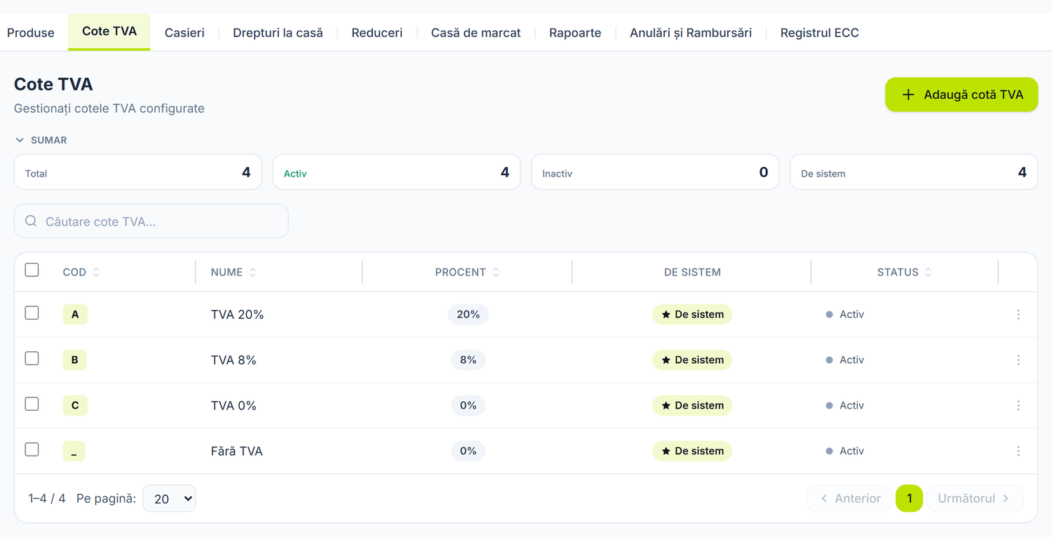Focus the Căutare cote TVA search field

click(151, 222)
